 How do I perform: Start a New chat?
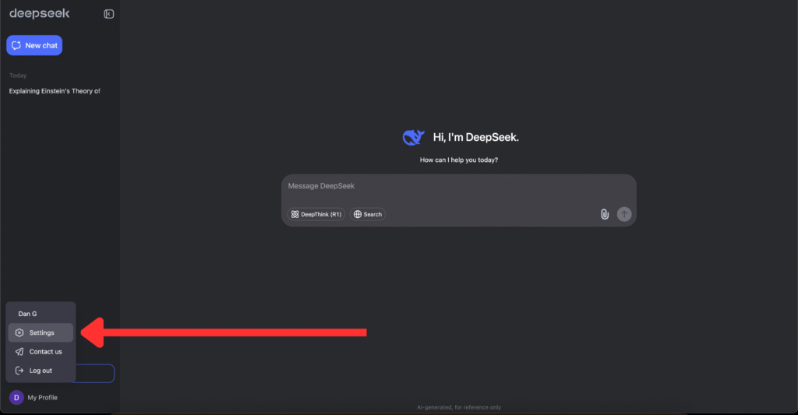tap(34, 45)
